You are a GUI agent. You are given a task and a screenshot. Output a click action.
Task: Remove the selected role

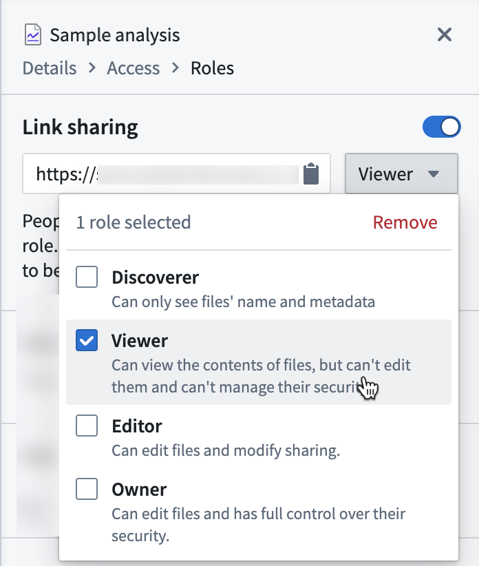[x=405, y=222]
